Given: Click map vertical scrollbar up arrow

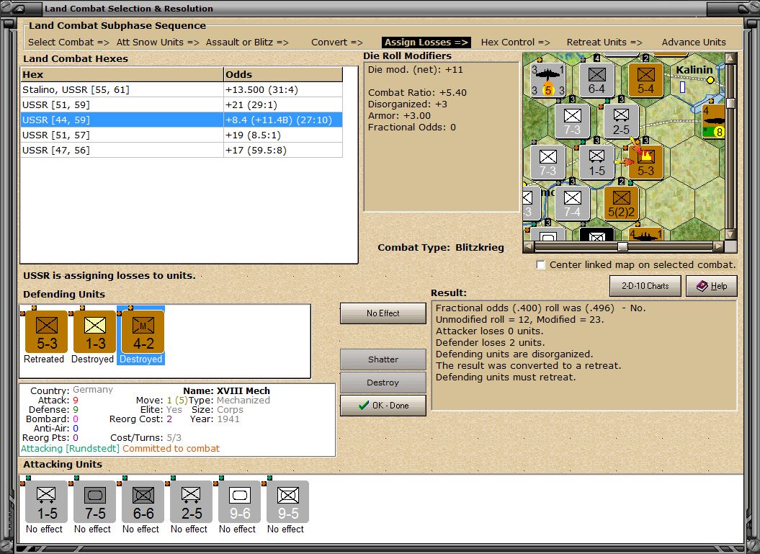Looking at the screenshot, I should click(x=730, y=58).
